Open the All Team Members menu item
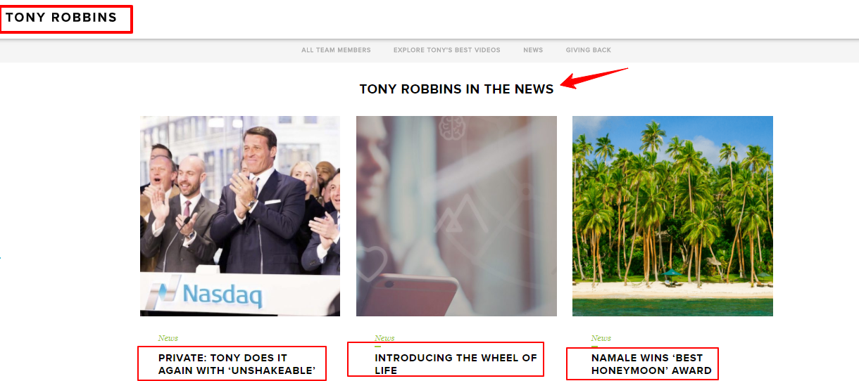Image resolution: width=859 pixels, height=381 pixels. pyautogui.click(x=336, y=50)
